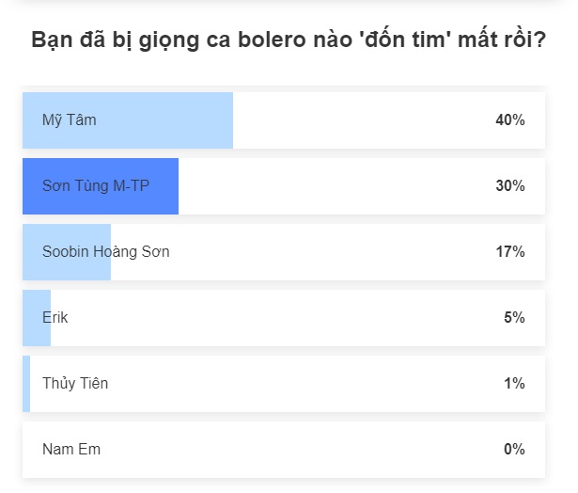Click white space in Erik's row
Viewport: 578px width, 493px height.
coord(282,318)
